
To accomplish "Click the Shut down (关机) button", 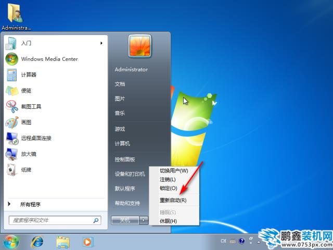I will (x=125, y=220).
